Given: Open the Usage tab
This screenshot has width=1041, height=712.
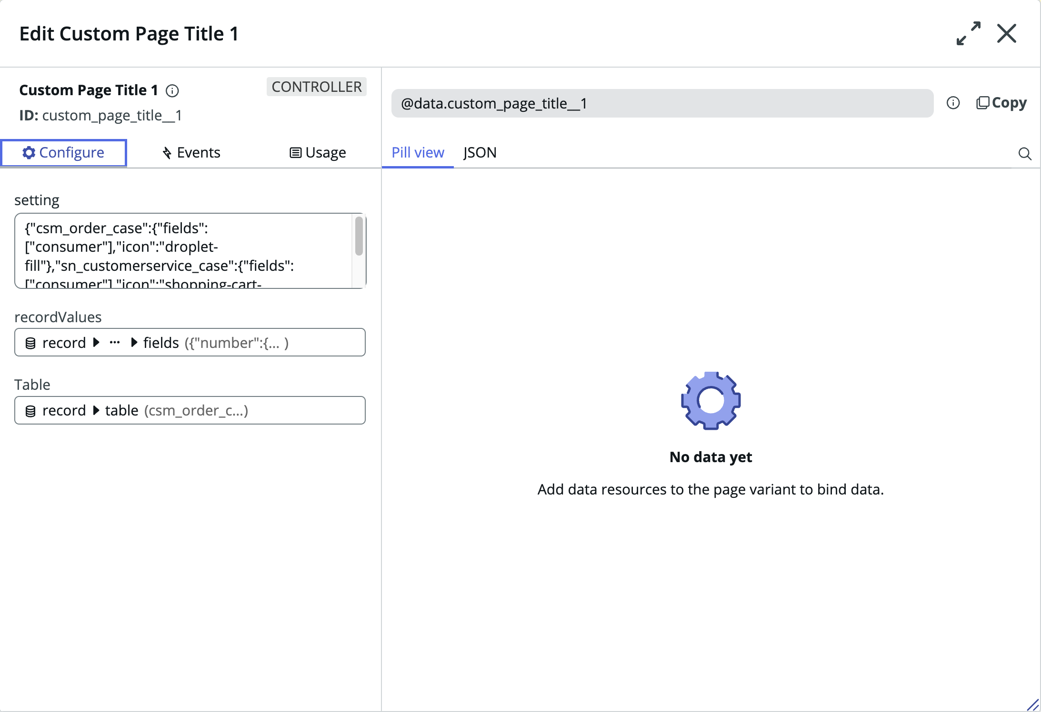Looking at the screenshot, I should [318, 153].
